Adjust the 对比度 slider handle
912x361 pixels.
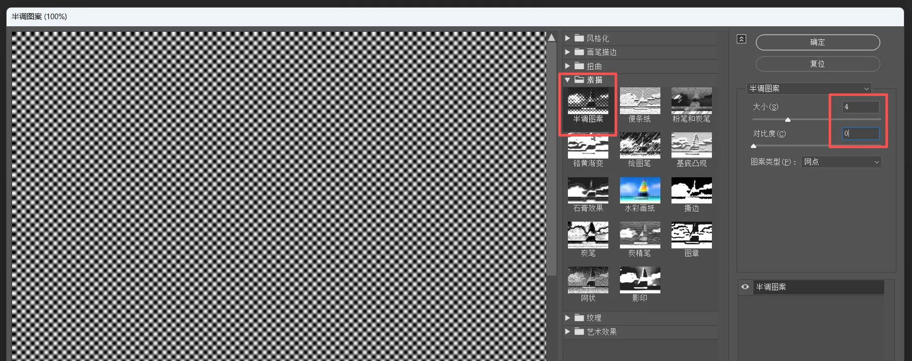pyautogui.click(x=753, y=146)
